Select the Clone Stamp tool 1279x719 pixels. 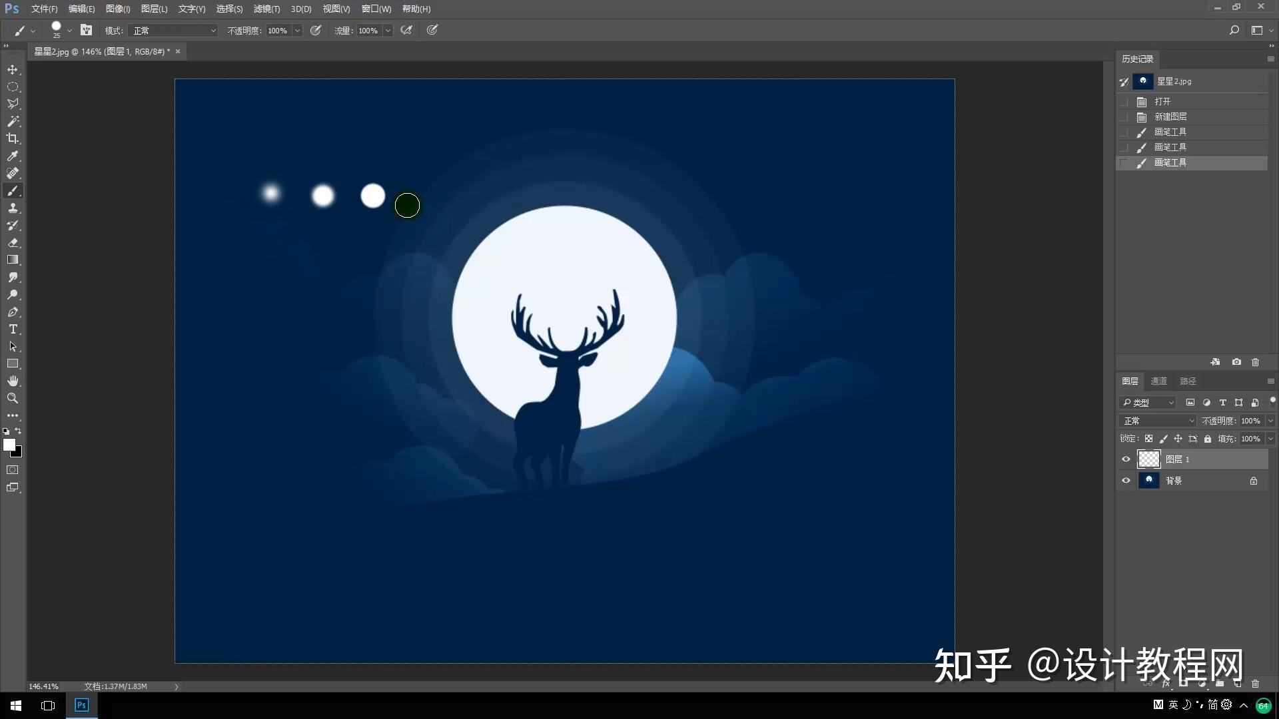click(x=13, y=208)
